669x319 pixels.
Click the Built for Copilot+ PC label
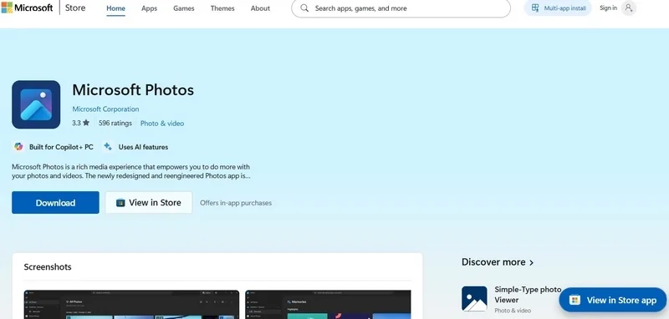click(x=61, y=147)
